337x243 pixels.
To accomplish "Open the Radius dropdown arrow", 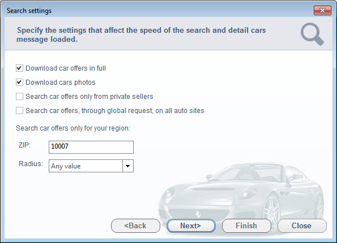I will pos(128,166).
